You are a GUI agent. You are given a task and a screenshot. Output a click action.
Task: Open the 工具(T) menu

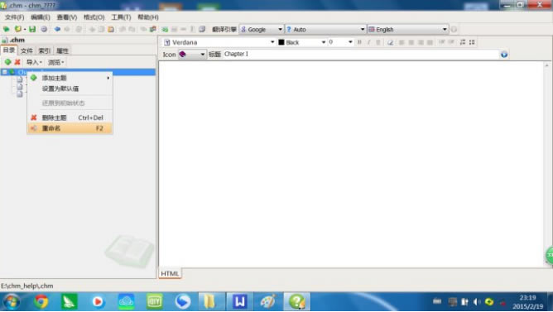121,17
